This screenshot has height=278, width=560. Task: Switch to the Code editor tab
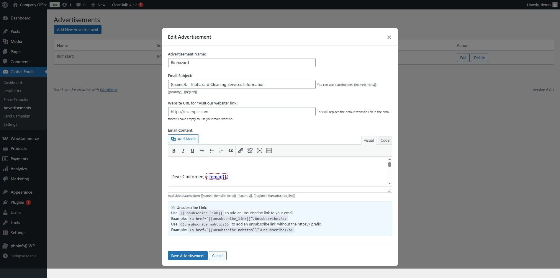[x=385, y=140]
